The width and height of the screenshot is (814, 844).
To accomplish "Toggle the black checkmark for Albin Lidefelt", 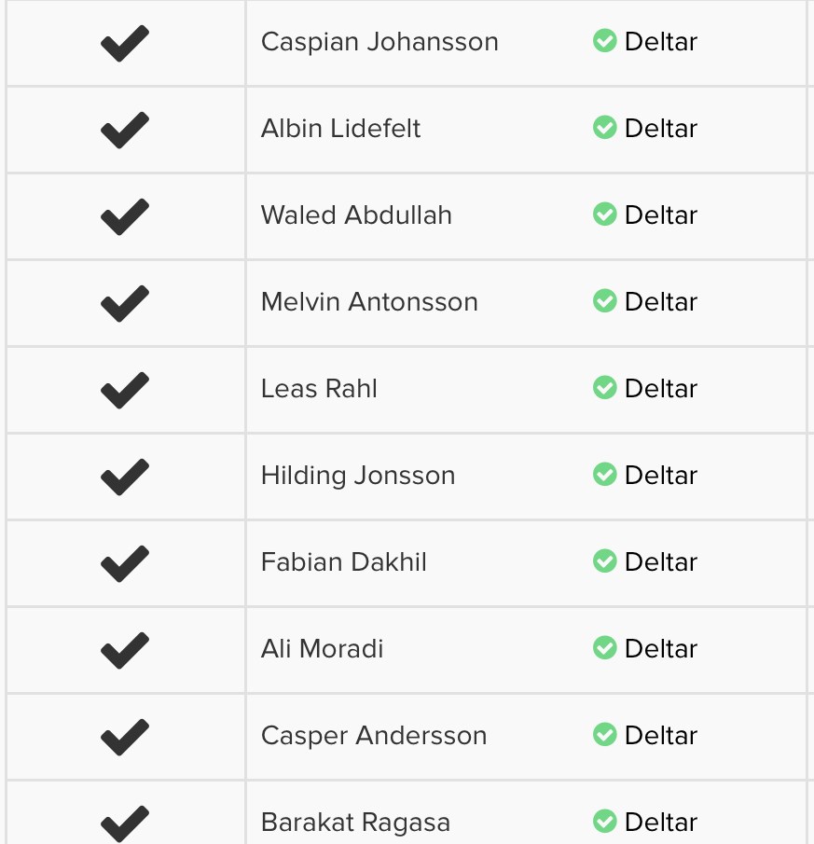I will coord(125,130).
